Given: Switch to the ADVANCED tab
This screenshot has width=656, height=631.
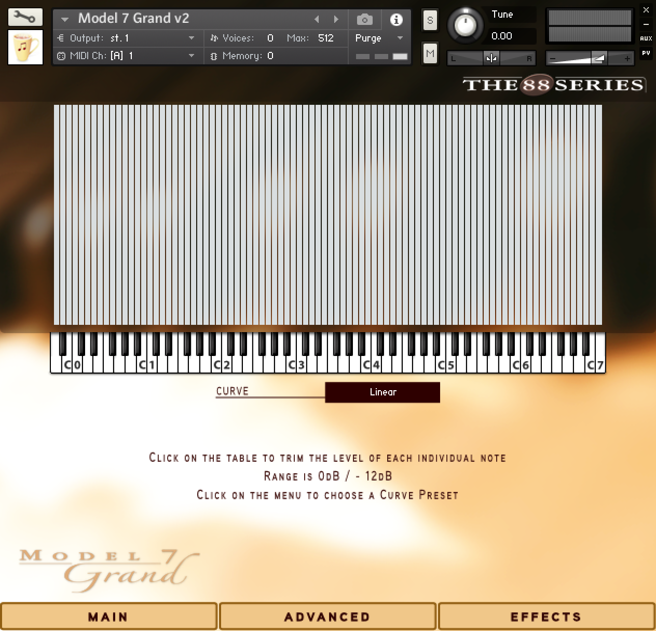Looking at the screenshot, I should pos(327,616).
